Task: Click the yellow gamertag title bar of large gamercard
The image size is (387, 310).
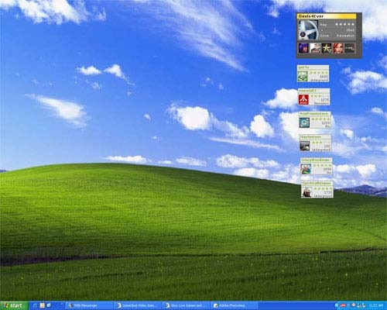Action: 327,16
